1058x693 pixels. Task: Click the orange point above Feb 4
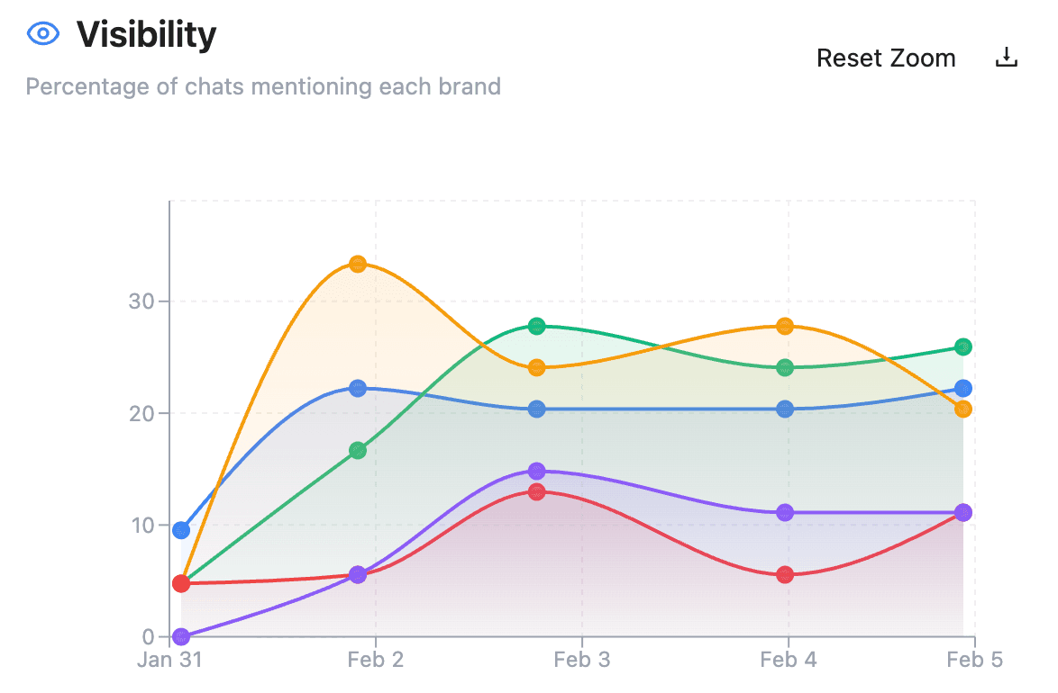coord(783,327)
